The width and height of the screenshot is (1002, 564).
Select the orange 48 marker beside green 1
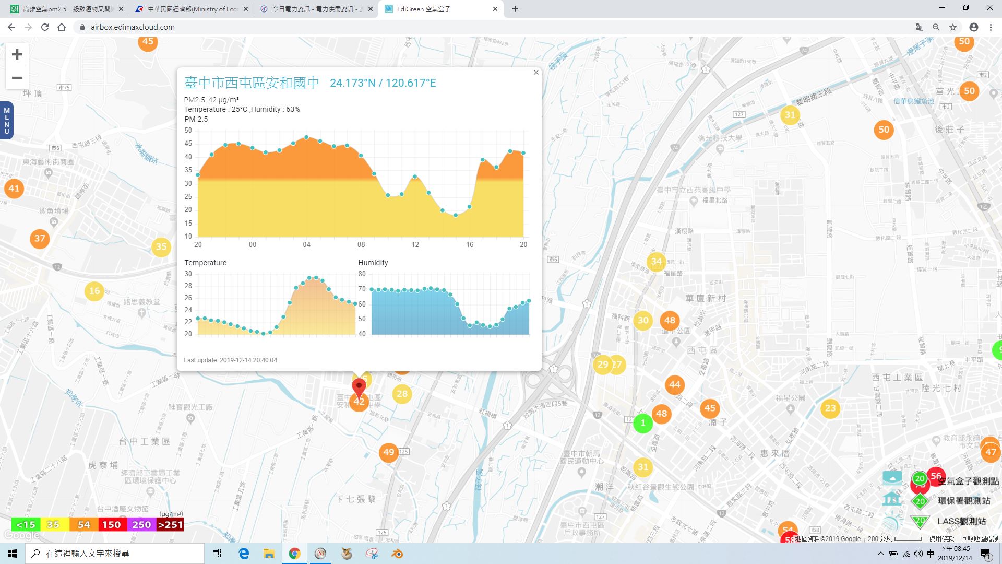click(661, 414)
